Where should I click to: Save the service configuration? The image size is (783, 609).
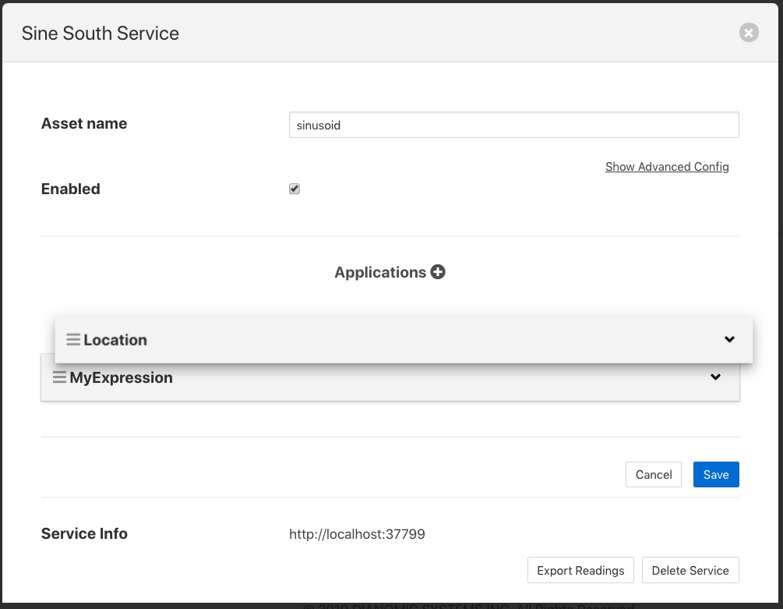click(715, 474)
